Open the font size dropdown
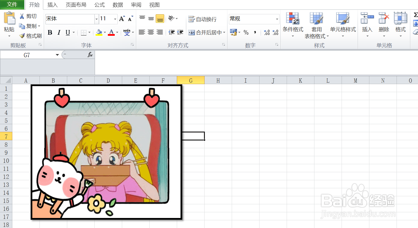 [115, 19]
